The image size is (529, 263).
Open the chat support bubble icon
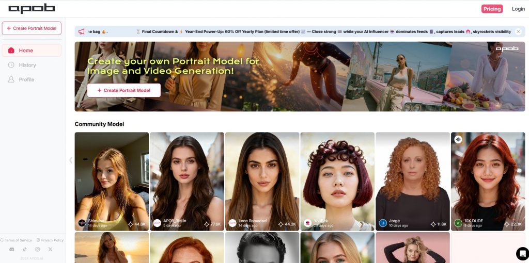pos(522,253)
